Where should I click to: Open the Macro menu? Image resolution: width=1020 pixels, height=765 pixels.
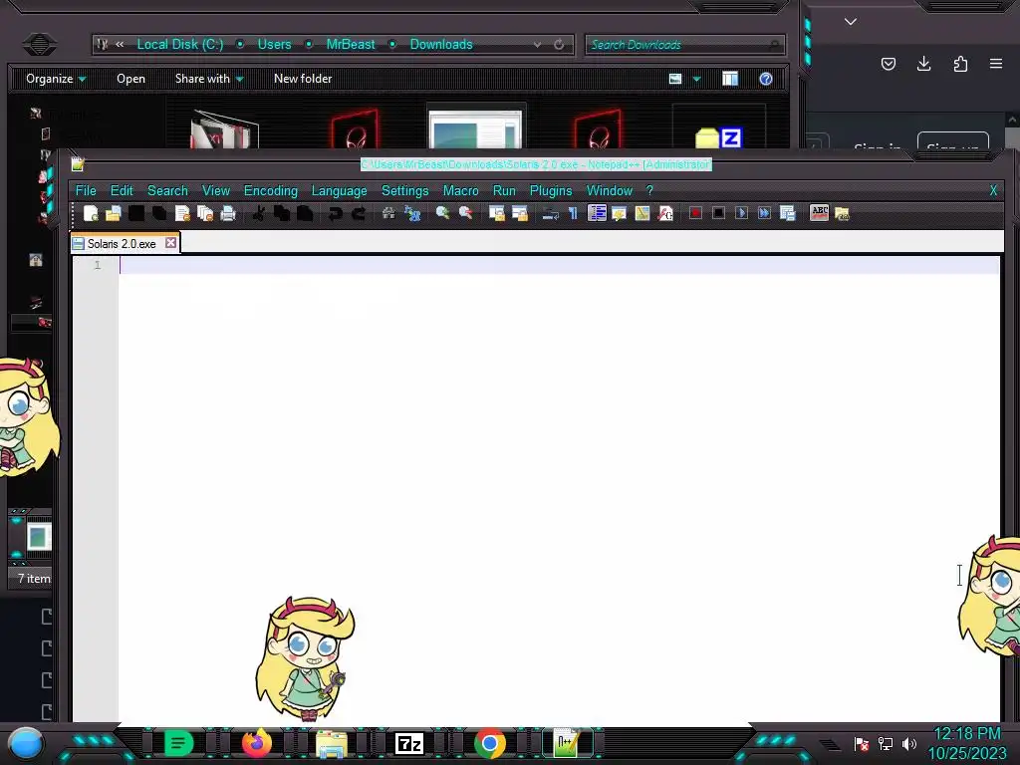(x=460, y=190)
